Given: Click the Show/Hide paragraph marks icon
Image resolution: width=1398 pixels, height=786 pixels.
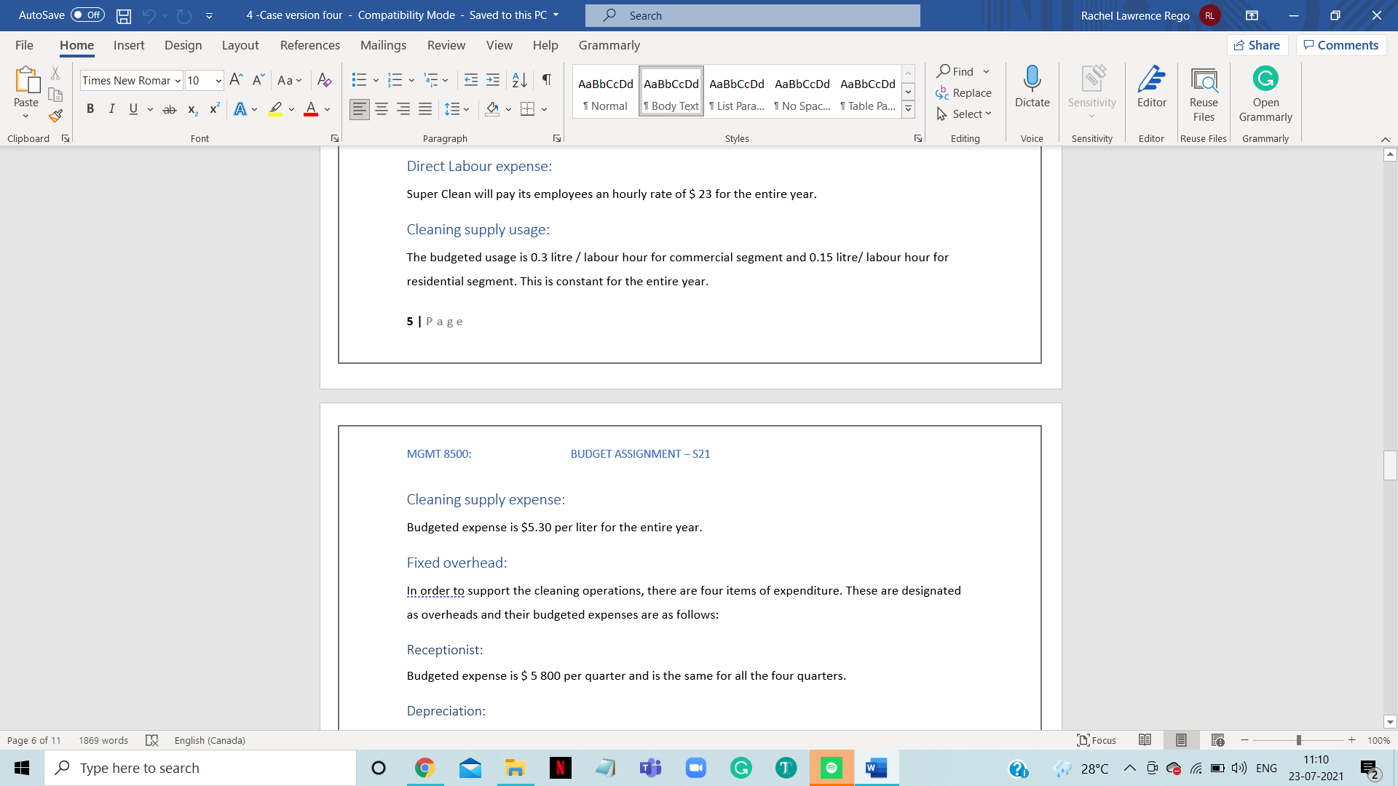Looking at the screenshot, I should tap(546, 80).
